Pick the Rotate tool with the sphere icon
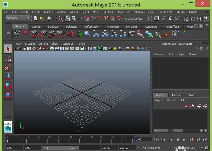 (8, 86)
